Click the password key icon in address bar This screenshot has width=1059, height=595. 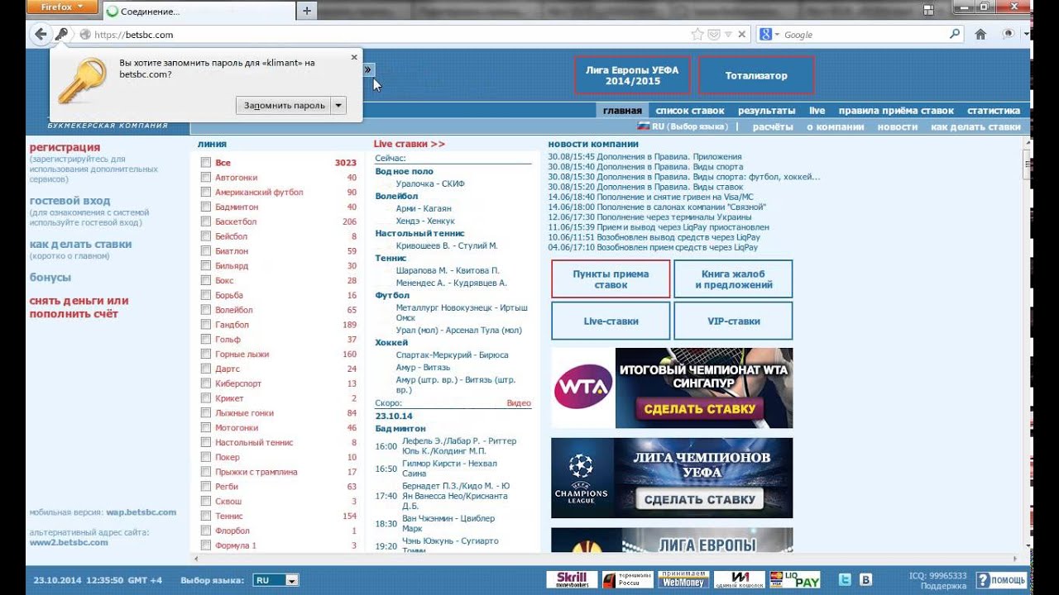pos(62,34)
